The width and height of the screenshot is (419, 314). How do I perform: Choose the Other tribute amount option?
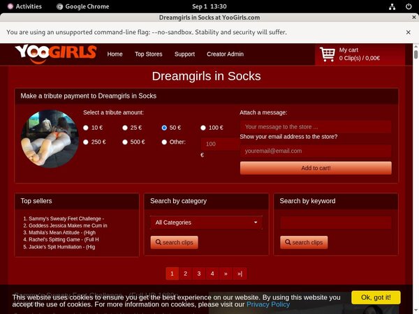(x=164, y=142)
